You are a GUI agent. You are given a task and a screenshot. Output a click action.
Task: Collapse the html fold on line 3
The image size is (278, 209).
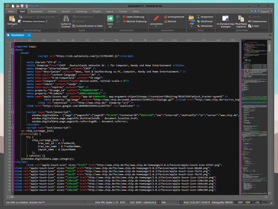coord(13,50)
